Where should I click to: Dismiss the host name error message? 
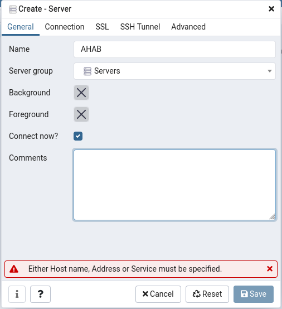tap(270, 269)
